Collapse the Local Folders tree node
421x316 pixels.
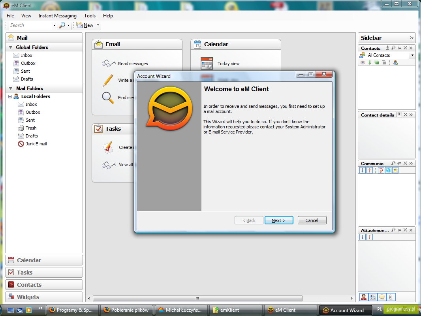(10, 96)
